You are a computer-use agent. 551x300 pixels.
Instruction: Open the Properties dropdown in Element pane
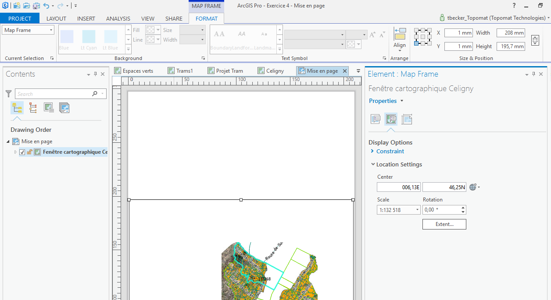tap(386, 101)
